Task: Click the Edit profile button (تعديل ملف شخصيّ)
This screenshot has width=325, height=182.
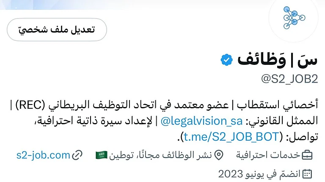Action: [57, 29]
